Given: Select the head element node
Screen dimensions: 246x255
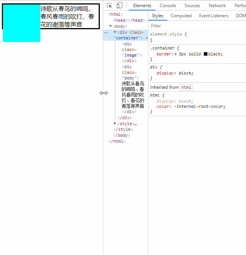Looking at the screenshot, I should [x=129, y=20].
